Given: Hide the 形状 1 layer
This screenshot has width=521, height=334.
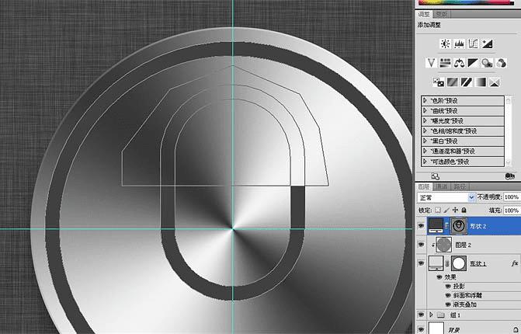Looking at the screenshot, I should 421,263.
